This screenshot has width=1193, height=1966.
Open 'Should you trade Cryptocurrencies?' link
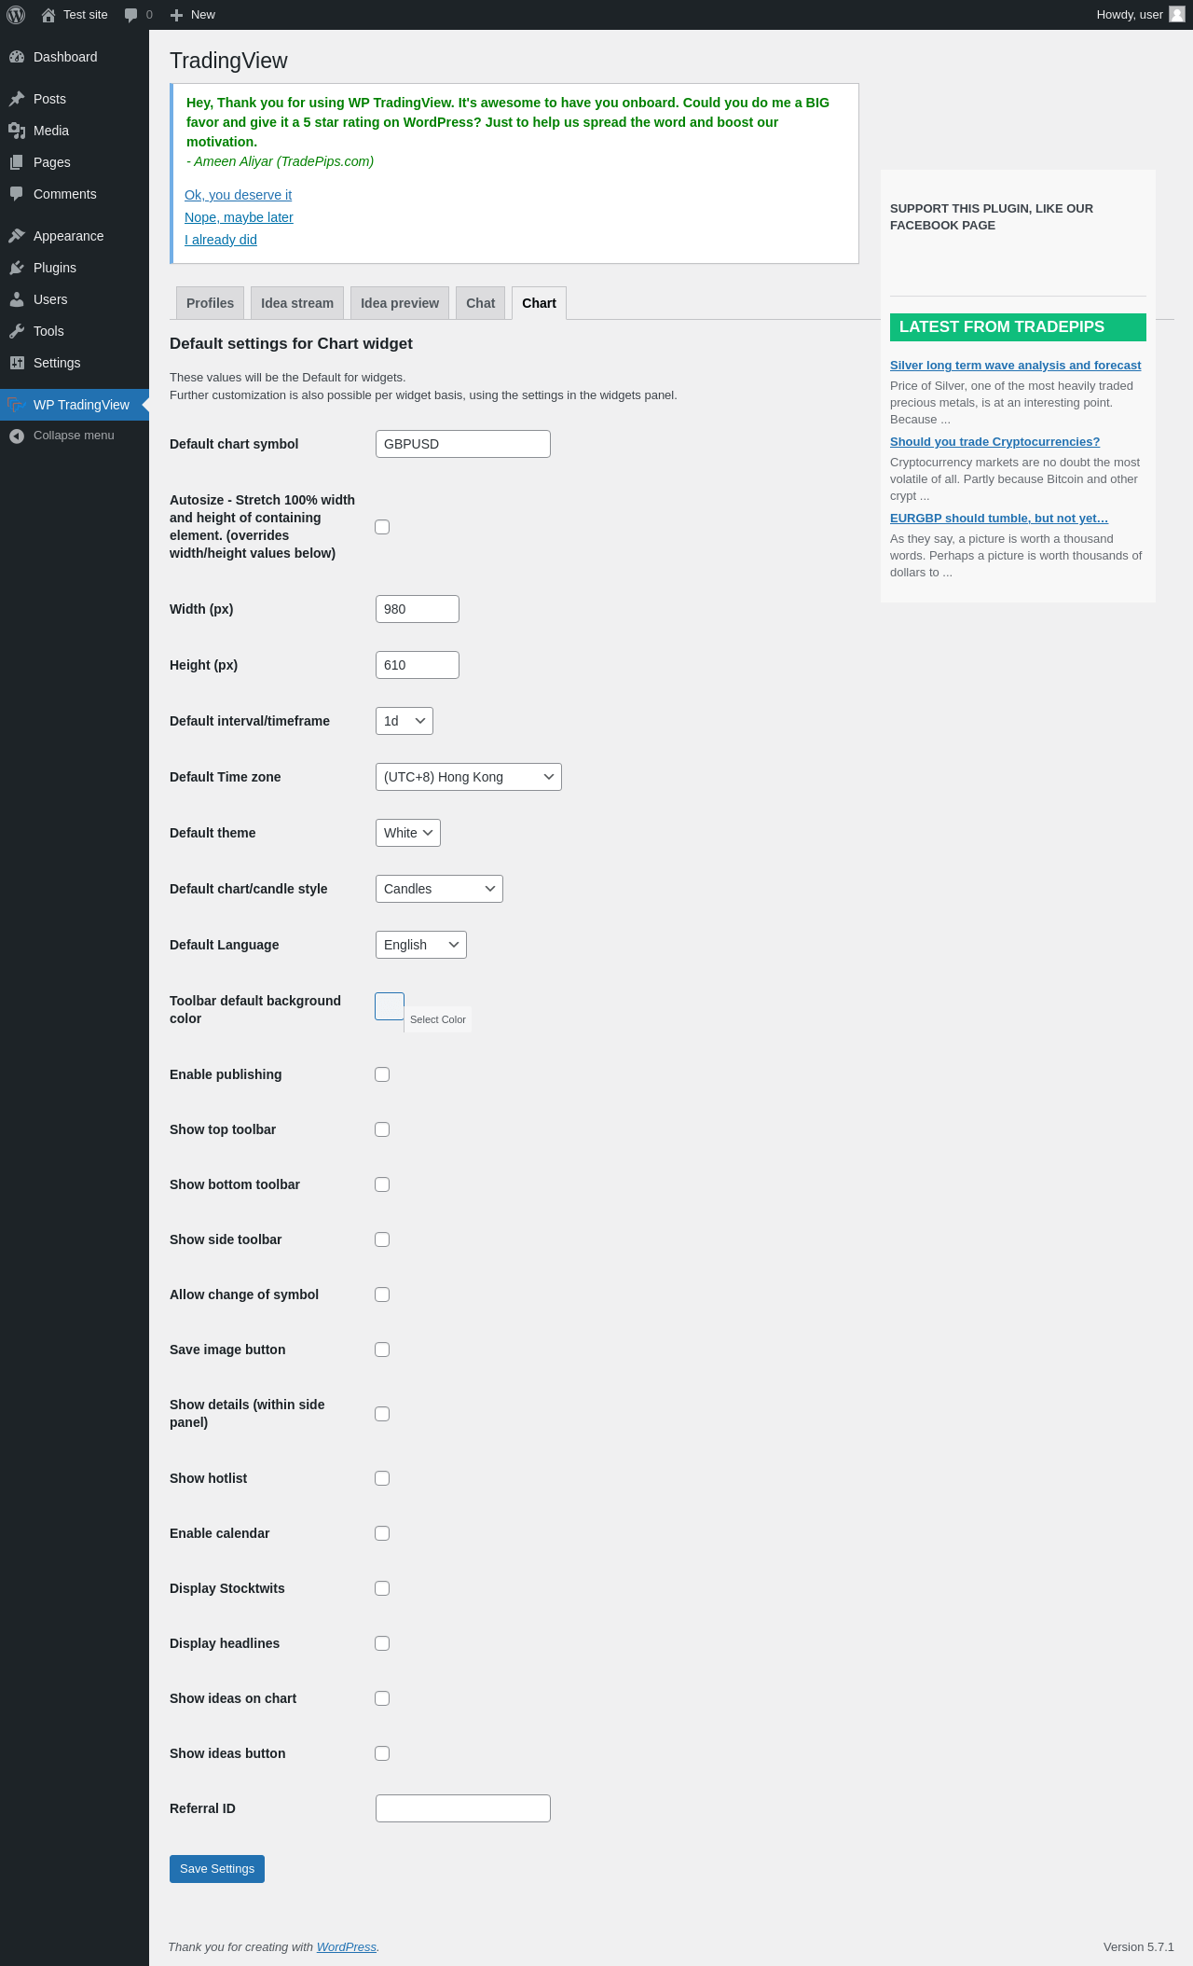[x=994, y=442]
